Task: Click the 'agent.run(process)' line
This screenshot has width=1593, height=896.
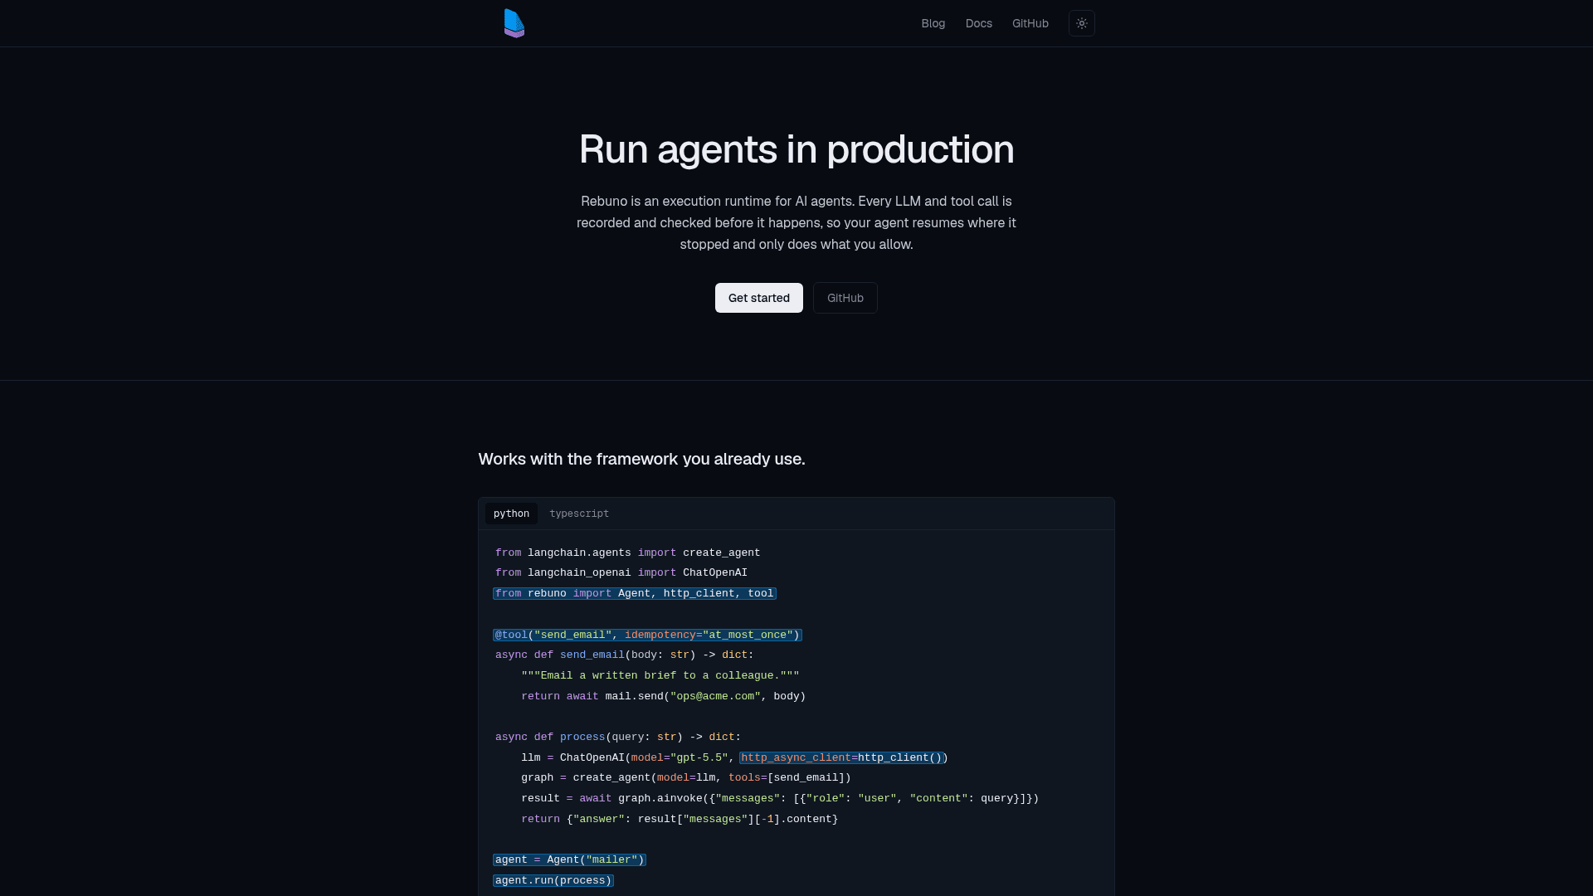Action: (x=553, y=880)
